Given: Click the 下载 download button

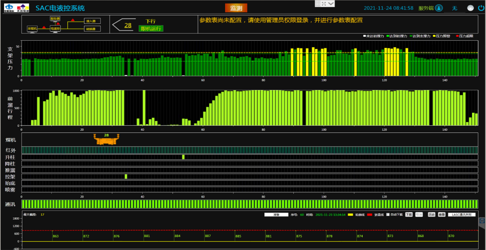Looking at the screenshot, I should pos(409,215).
